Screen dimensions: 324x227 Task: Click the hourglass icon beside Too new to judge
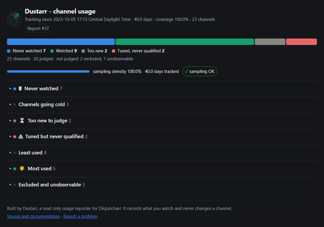click(x=22, y=121)
